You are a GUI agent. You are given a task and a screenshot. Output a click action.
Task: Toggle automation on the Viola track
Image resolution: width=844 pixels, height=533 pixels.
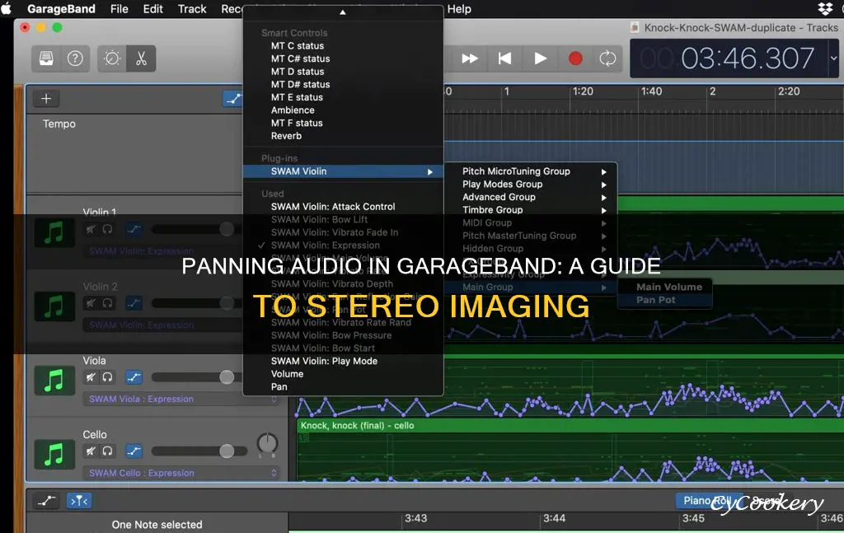tap(134, 377)
